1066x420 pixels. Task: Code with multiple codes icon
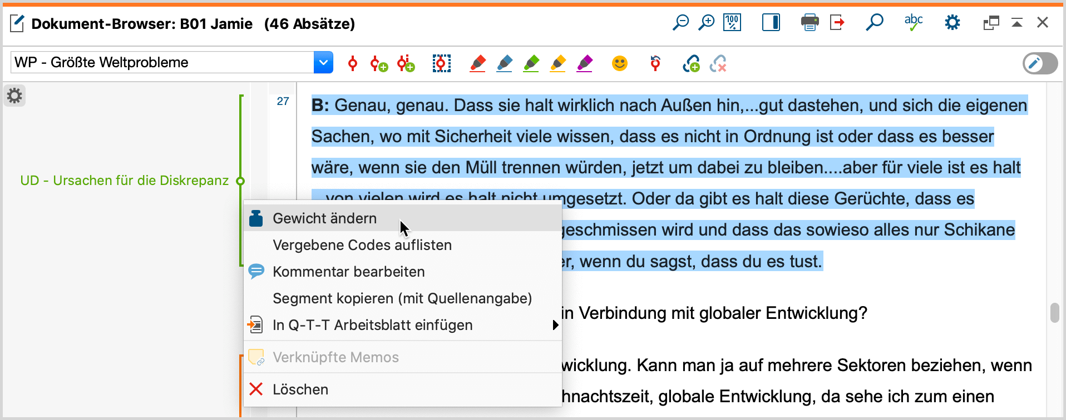point(406,63)
